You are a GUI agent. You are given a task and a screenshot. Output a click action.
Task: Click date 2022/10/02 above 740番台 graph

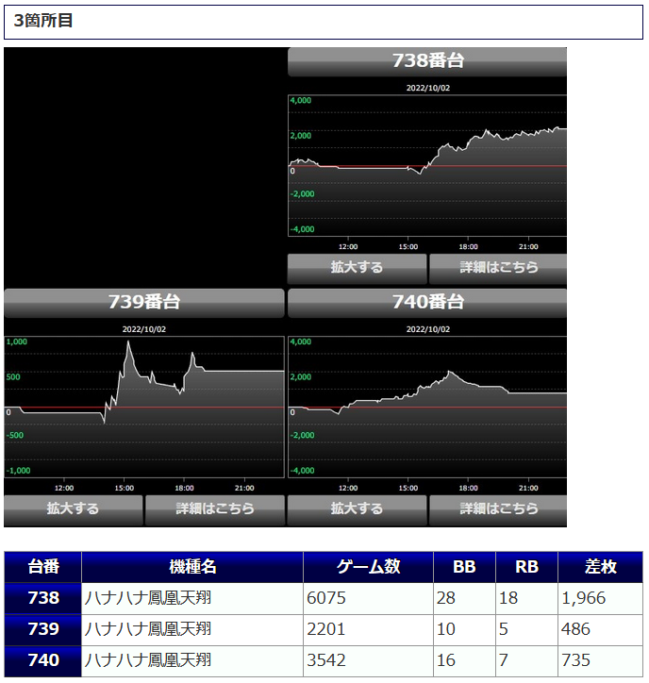pyautogui.click(x=427, y=330)
